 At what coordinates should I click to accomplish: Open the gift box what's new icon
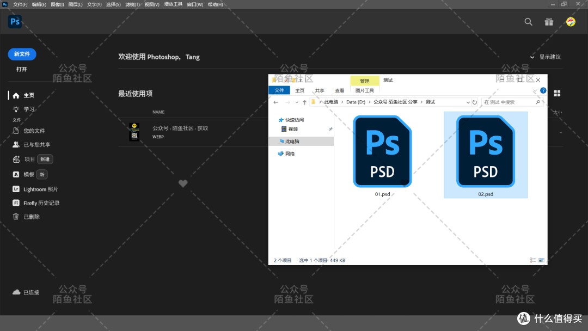[549, 22]
